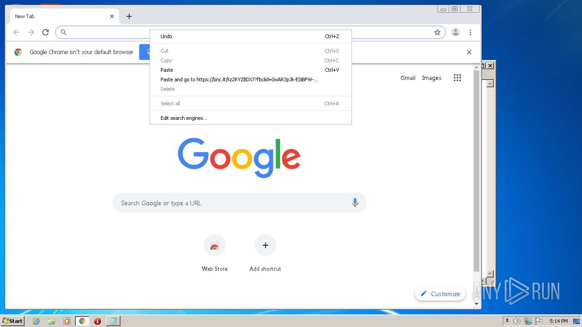Click the notepad icon in taskbar
The image size is (582, 327).
113,321
